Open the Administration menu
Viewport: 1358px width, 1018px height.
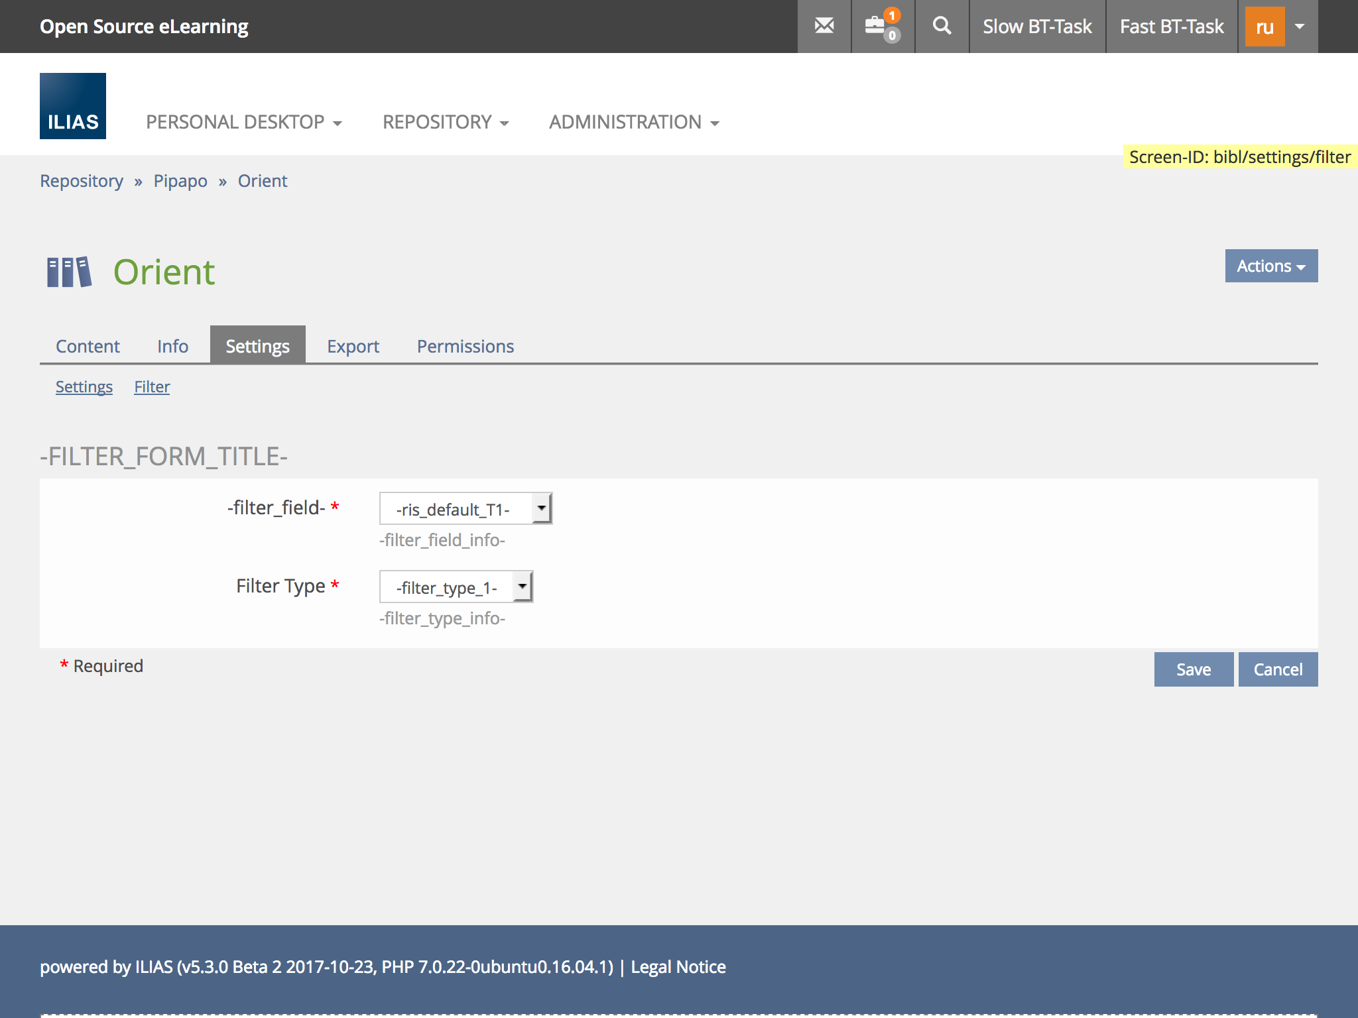pyautogui.click(x=634, y=122)
